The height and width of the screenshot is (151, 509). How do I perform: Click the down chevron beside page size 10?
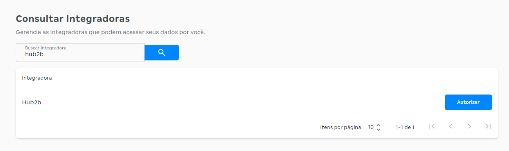[378, 129]
